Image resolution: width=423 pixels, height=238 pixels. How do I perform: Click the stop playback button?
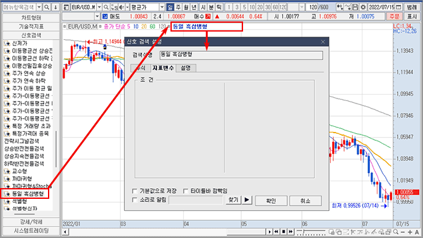coord(283,232)
